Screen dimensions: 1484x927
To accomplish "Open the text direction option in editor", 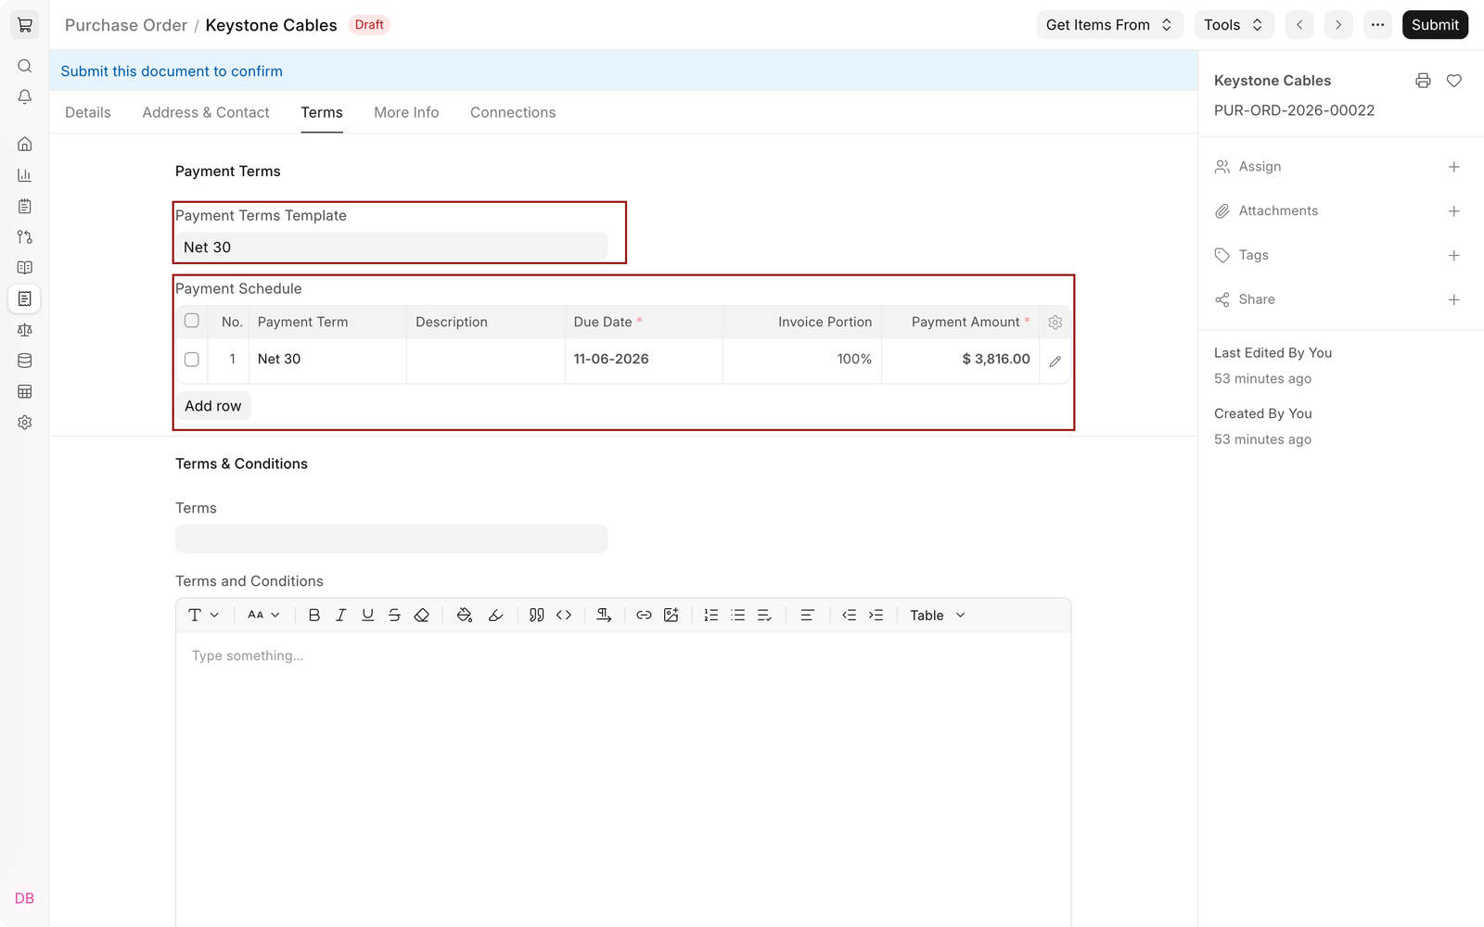I will (604, 615).
